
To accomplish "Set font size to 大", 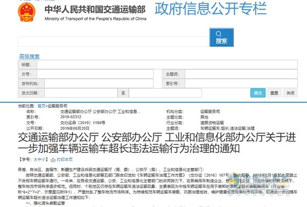I will [x=35, y=159].
